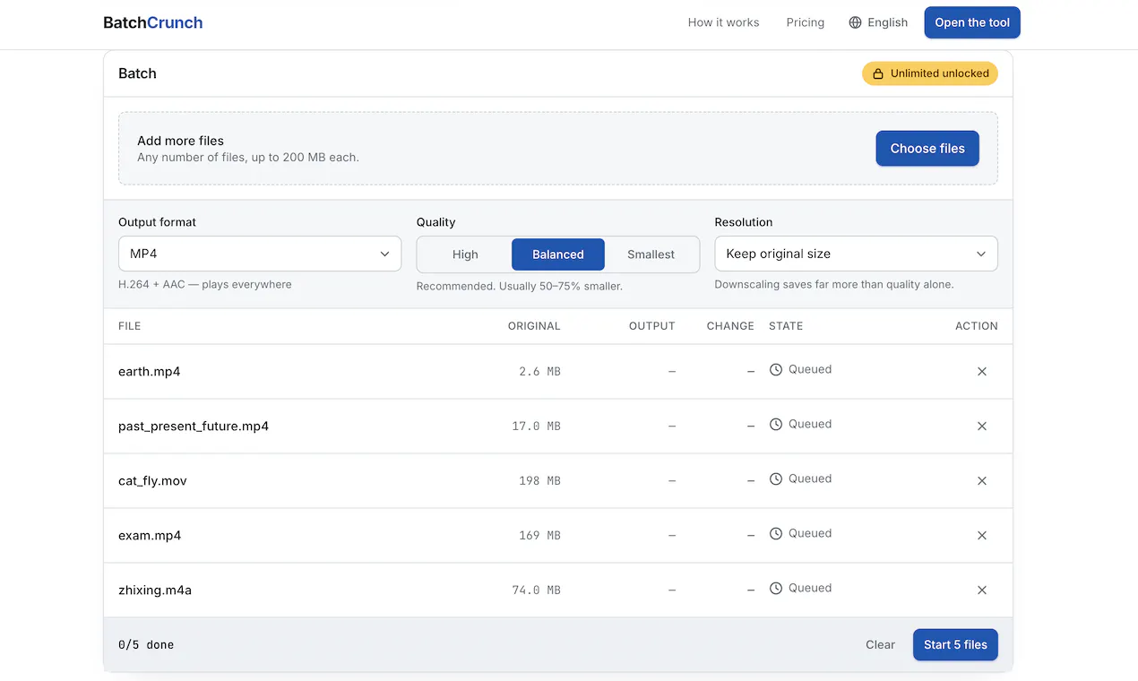The image size is (1138, 681).
Task: Click the BatchCrunch logo
Action: pos(153,22)
